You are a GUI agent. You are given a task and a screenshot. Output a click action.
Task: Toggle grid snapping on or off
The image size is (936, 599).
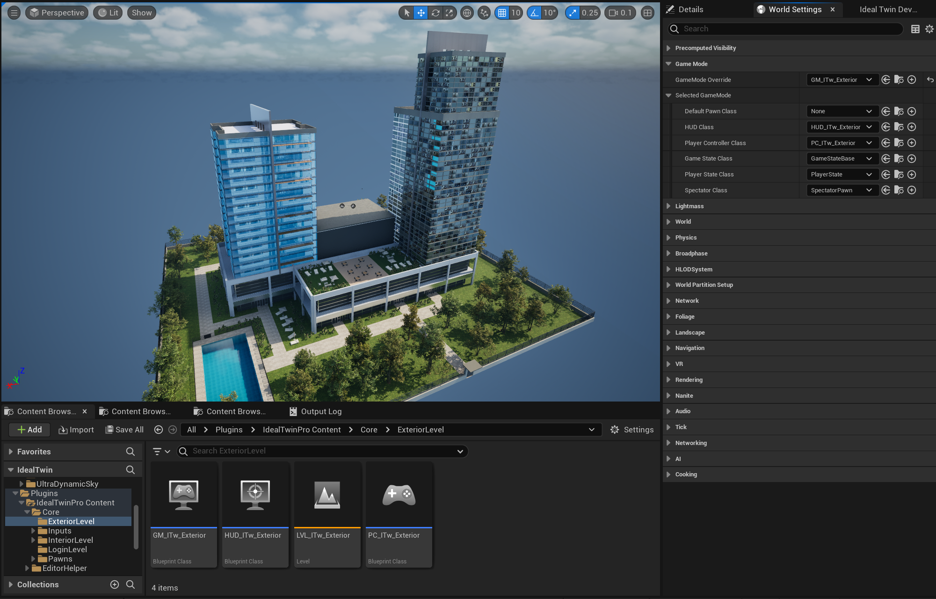click(502, 13)
